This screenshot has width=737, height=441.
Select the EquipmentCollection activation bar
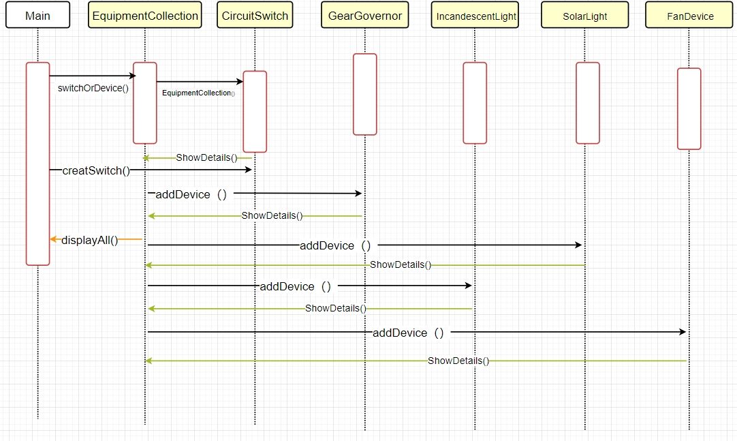point(145,102)
